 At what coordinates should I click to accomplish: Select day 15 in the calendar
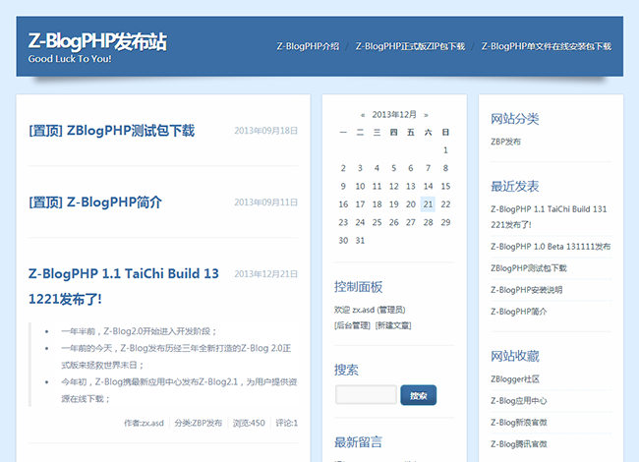[445, 186]
